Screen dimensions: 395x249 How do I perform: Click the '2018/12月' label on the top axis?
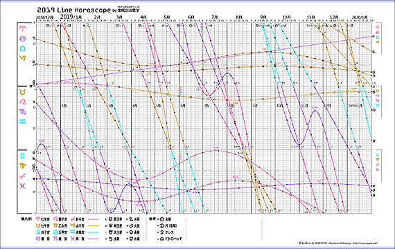click(x=45, y=17)
